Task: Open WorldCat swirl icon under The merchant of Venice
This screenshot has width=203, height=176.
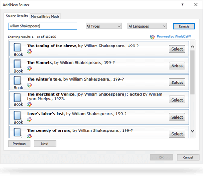Action: pyautogui.click(x=29, y=104)
